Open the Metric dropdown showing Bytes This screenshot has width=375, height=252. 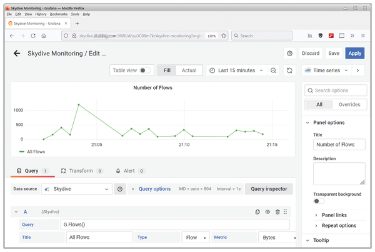pyautogui.click(x=277, y=238)
